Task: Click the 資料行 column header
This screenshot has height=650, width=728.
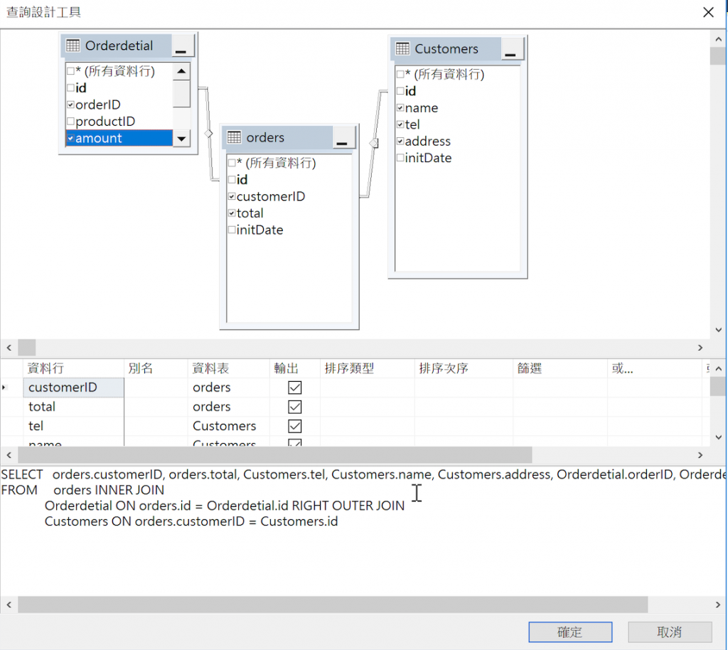Action: [x=73, y=368]
